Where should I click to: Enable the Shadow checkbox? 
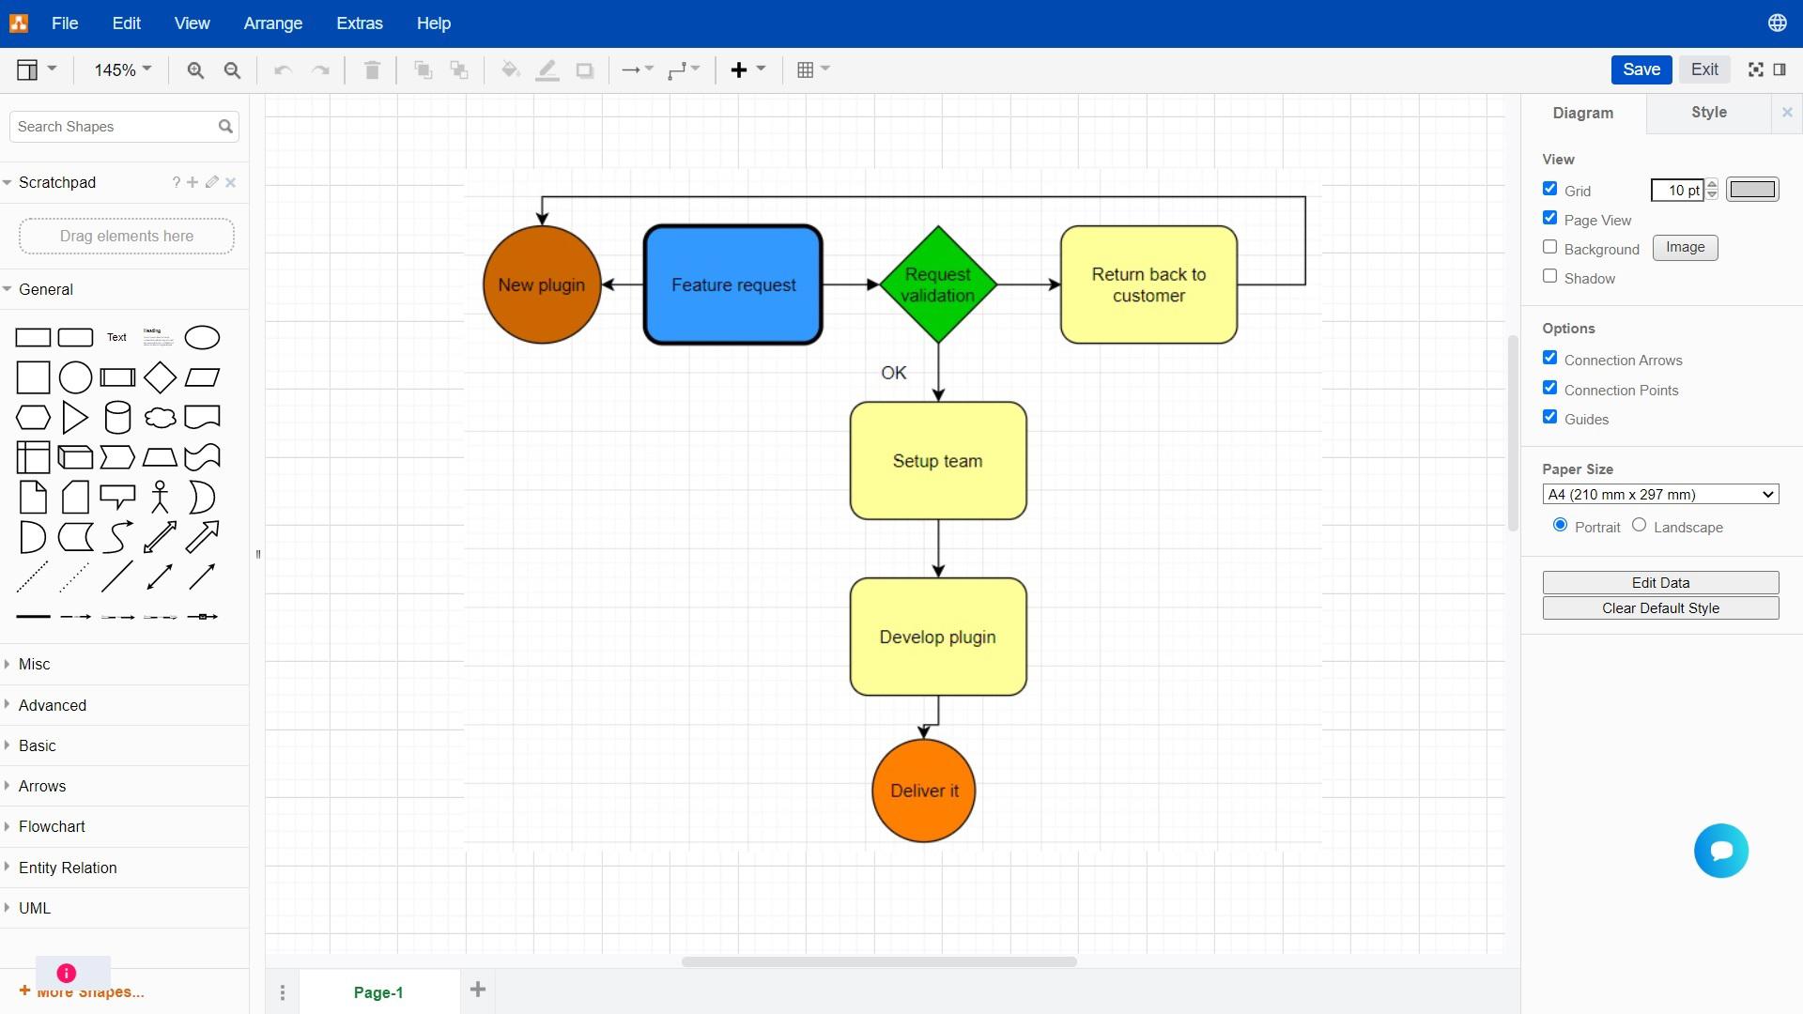click(1549, 277)
